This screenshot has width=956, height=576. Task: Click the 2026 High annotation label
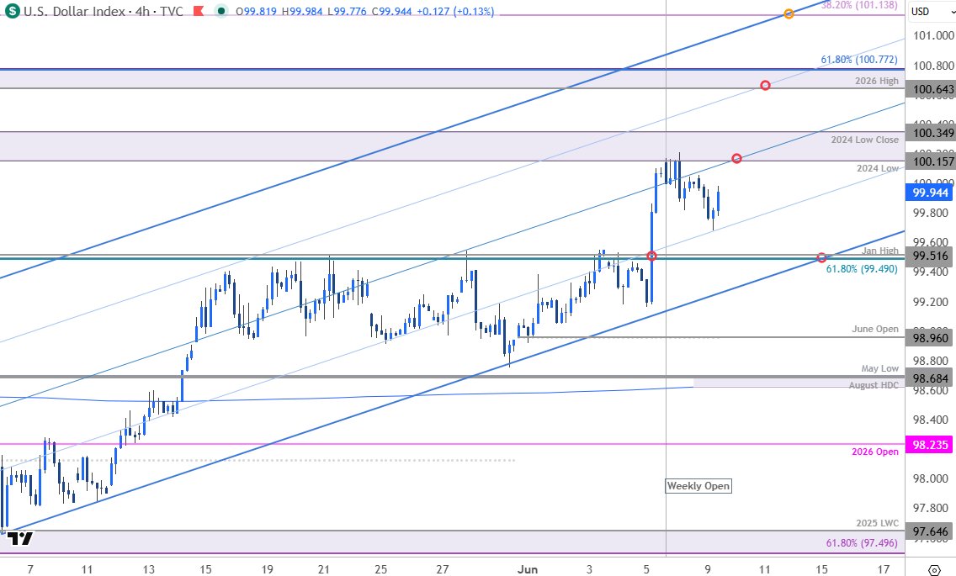coord(877,81)
